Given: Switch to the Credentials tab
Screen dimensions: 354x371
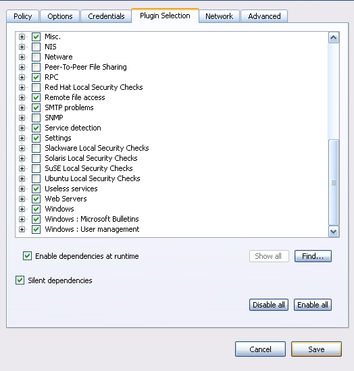Looking at the screenshot, I should [106, 16].
